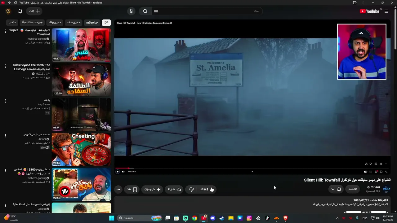Click the 'حفظ' save button
The image size is (397, 223).
[x=132, y=190]
